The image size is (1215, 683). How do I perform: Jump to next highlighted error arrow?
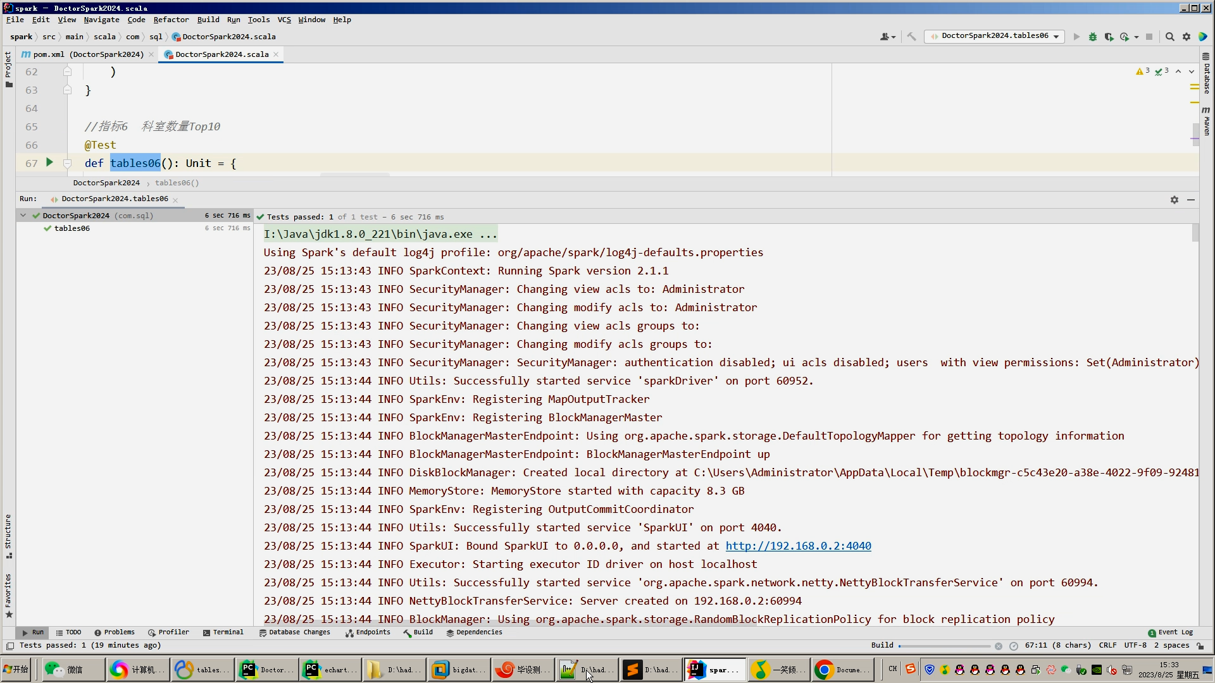tap(1192, 71)
